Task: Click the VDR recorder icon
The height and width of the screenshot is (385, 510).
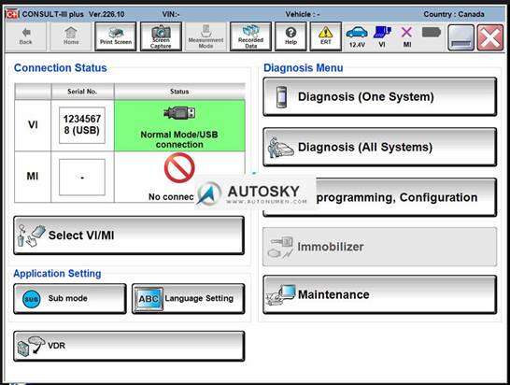Action: 31,346
